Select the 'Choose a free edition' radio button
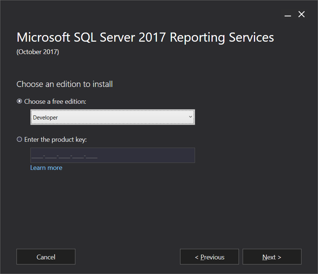Viewport: 318px width, 274px height. coord(19,101)
